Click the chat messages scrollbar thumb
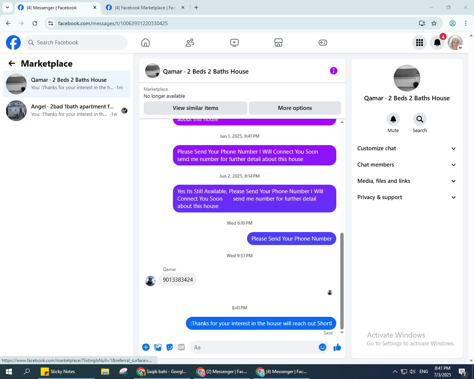Screen dimensions: 474x379 pyautogui.click(x=342, y=281)
